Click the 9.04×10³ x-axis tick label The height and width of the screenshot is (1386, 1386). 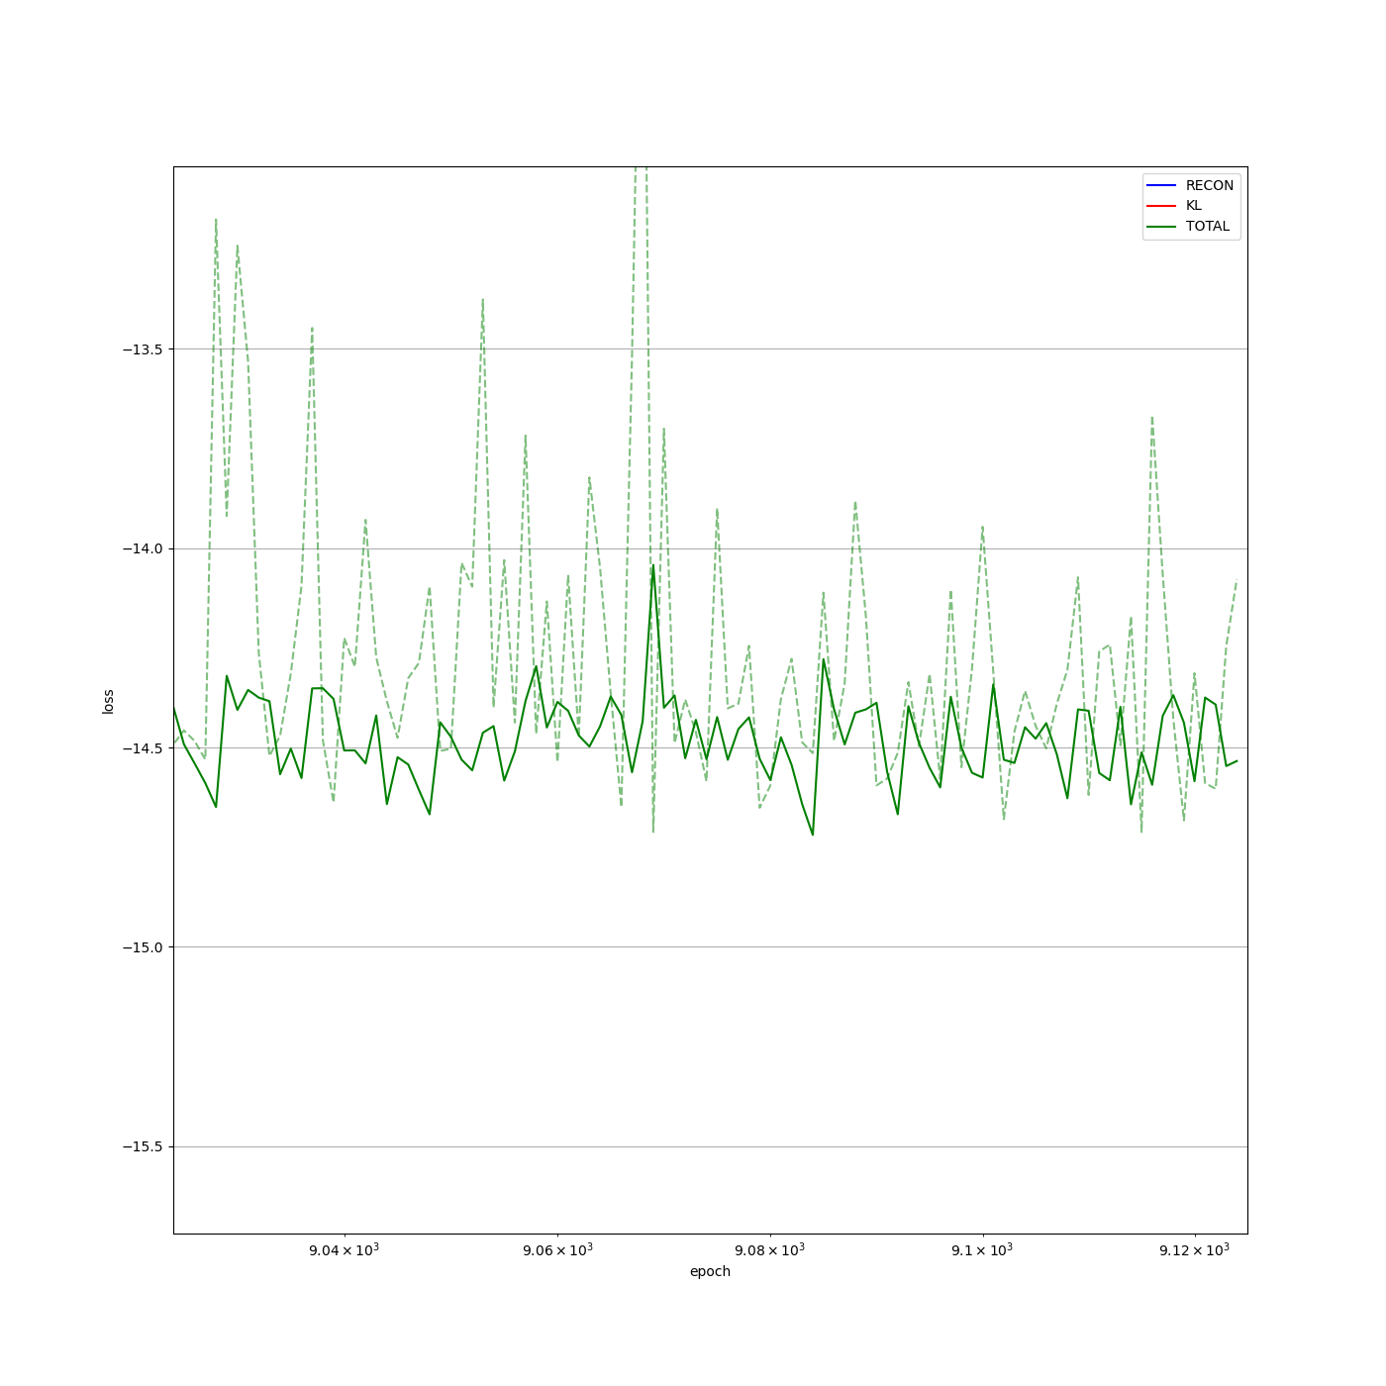[x=345, y=1249]
